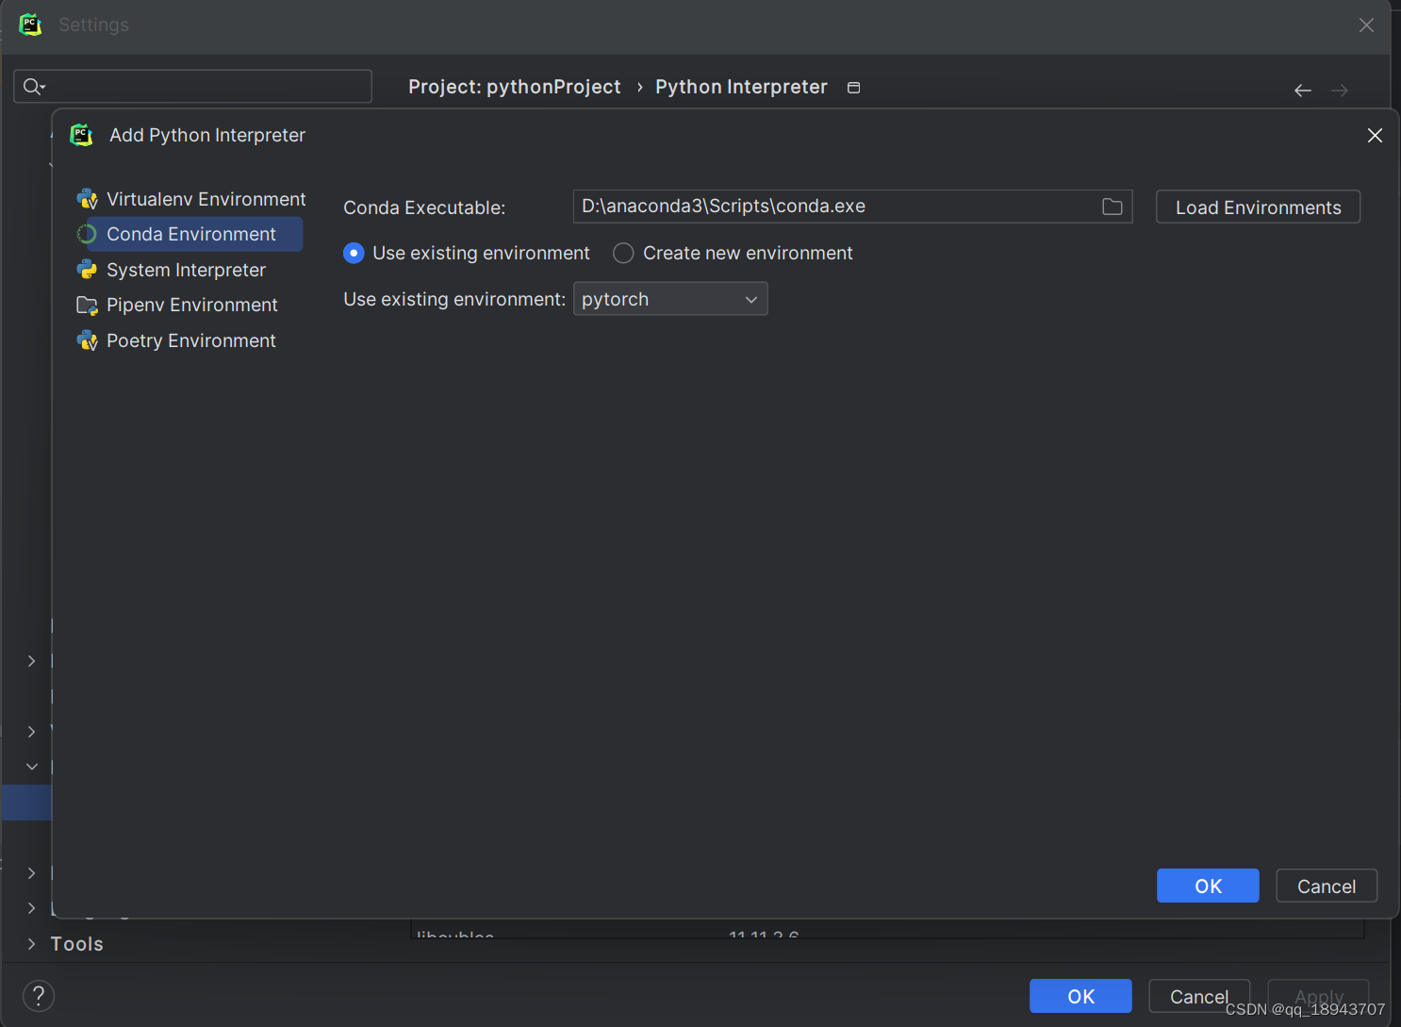Open the pytorch environment dropdown
The image size is (1401, 1027).
[x=670, y=299]
